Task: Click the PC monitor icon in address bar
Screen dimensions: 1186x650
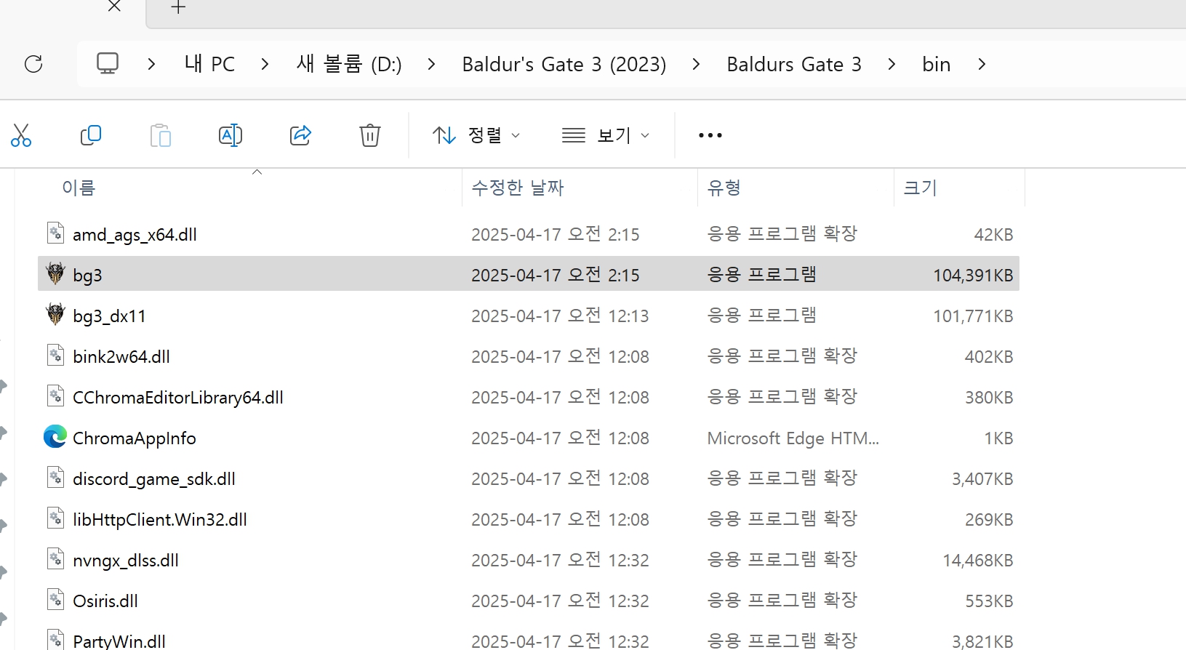Action: [108, 63]
